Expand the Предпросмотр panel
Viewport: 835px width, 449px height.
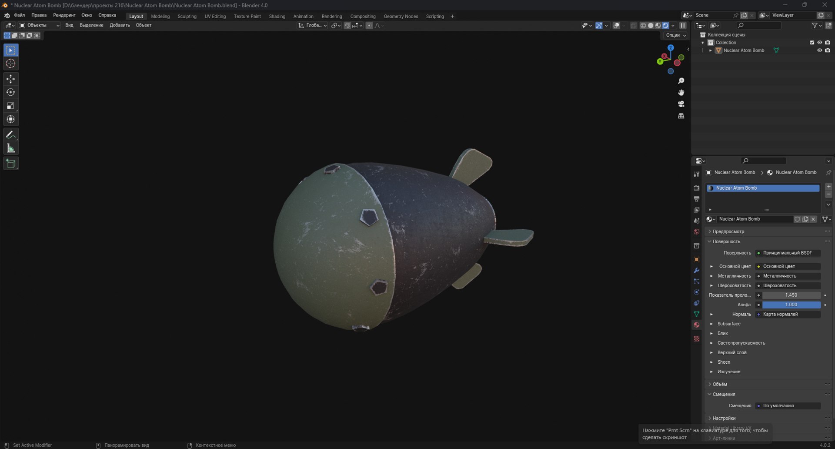(728, 232)
